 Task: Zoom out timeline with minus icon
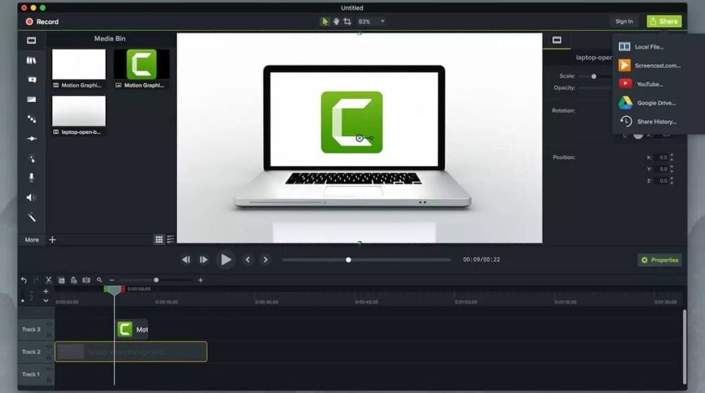click(112, 280)
